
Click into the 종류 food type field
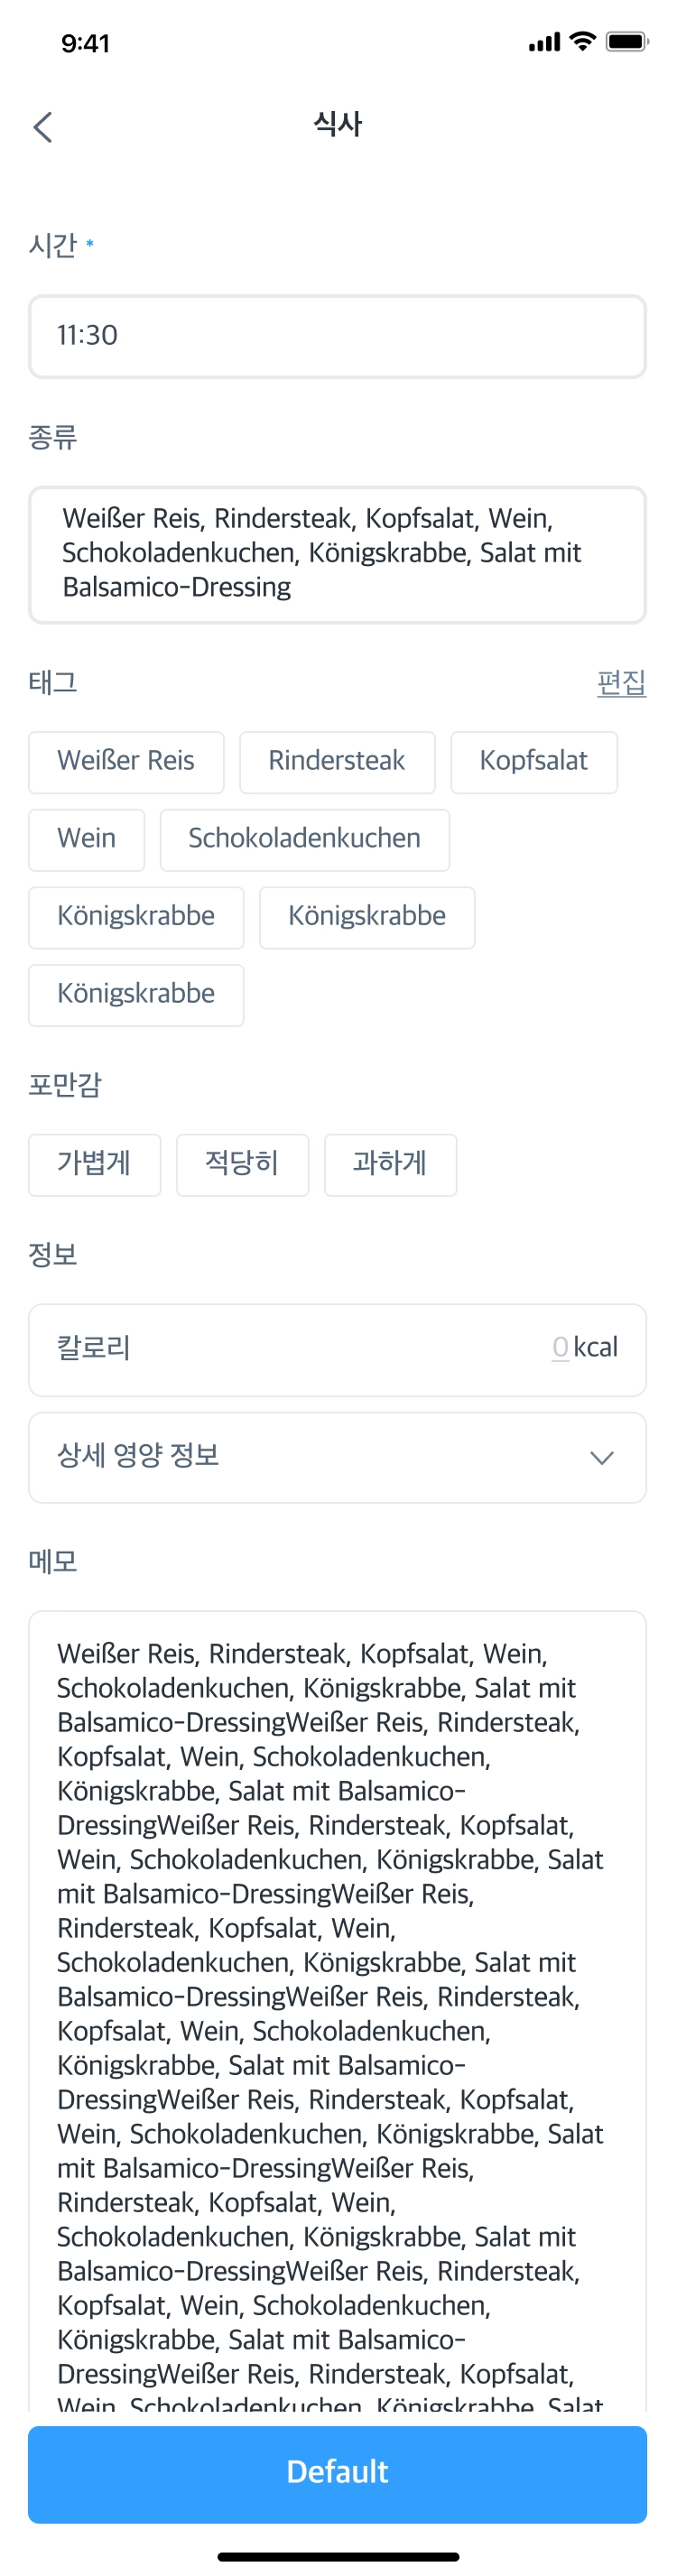tap(337, 554)
